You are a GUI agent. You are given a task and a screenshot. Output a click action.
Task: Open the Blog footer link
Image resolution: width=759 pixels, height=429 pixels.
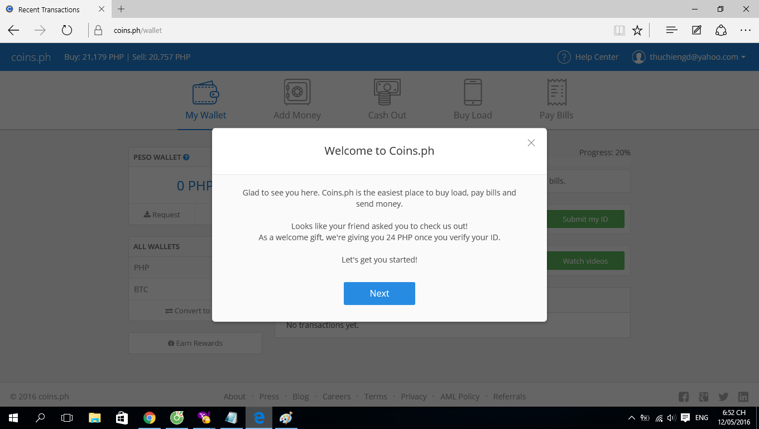(301, 397)
